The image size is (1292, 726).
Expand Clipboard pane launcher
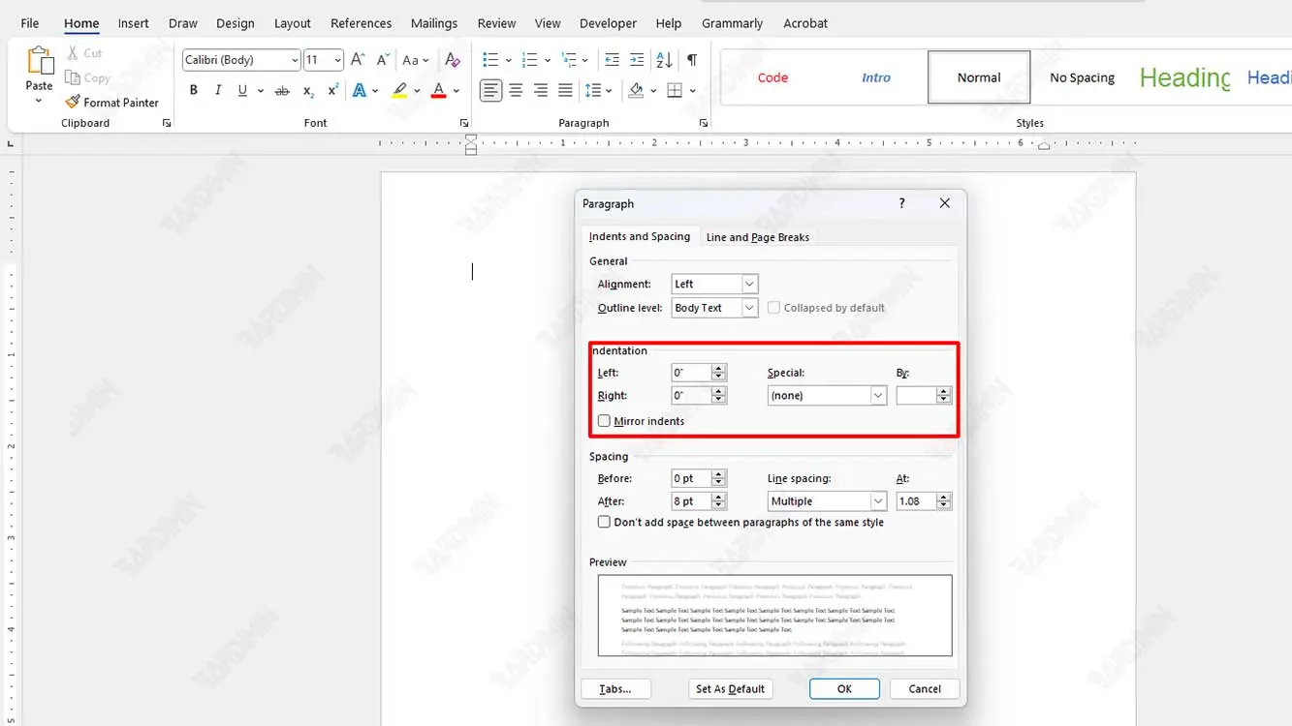point(167,123)
